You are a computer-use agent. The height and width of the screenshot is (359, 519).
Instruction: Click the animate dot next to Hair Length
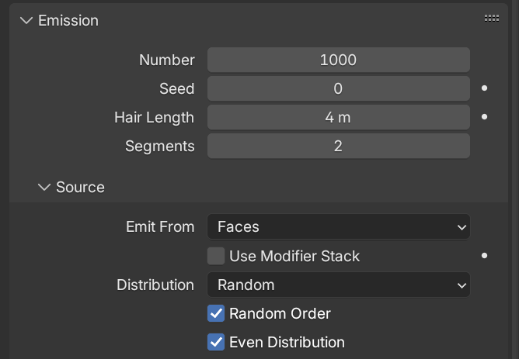tap(484, 117)
